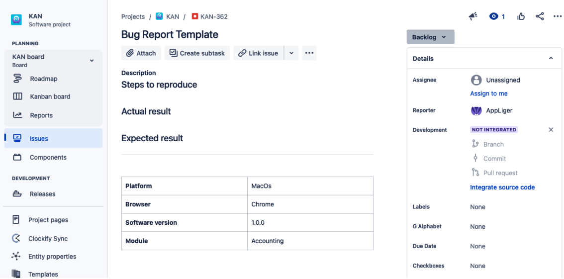The image size is (564, 279).
Task: Open Entity properties page
Action: [52, 257]
